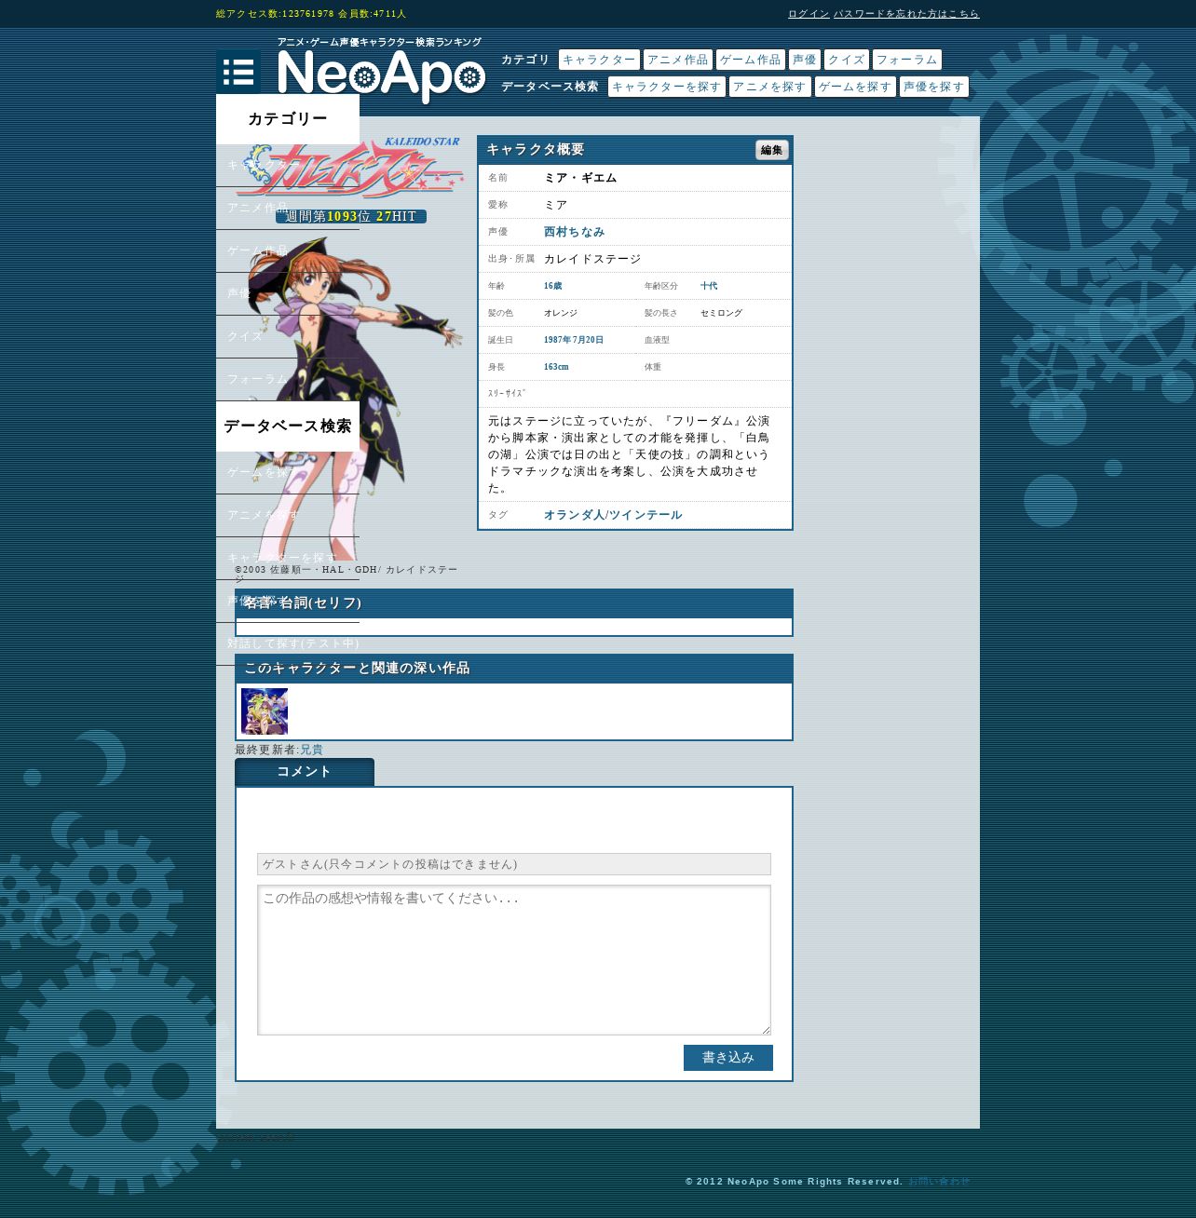Open the Kaleido Star title logo

(x=349, y=168)
